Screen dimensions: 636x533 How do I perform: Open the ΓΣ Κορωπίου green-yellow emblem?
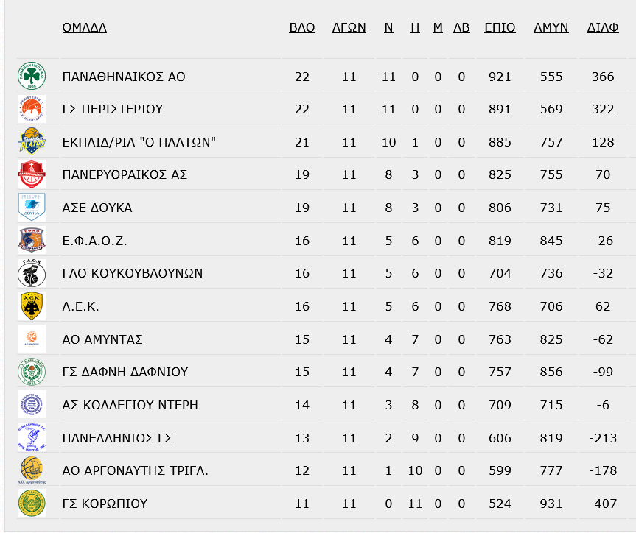32,503
